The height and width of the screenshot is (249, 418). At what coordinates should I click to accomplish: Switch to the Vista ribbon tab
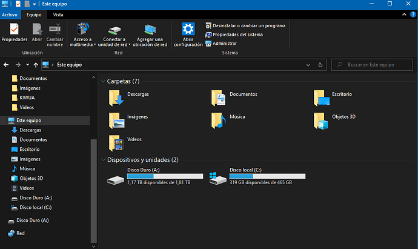pos(59,13)
